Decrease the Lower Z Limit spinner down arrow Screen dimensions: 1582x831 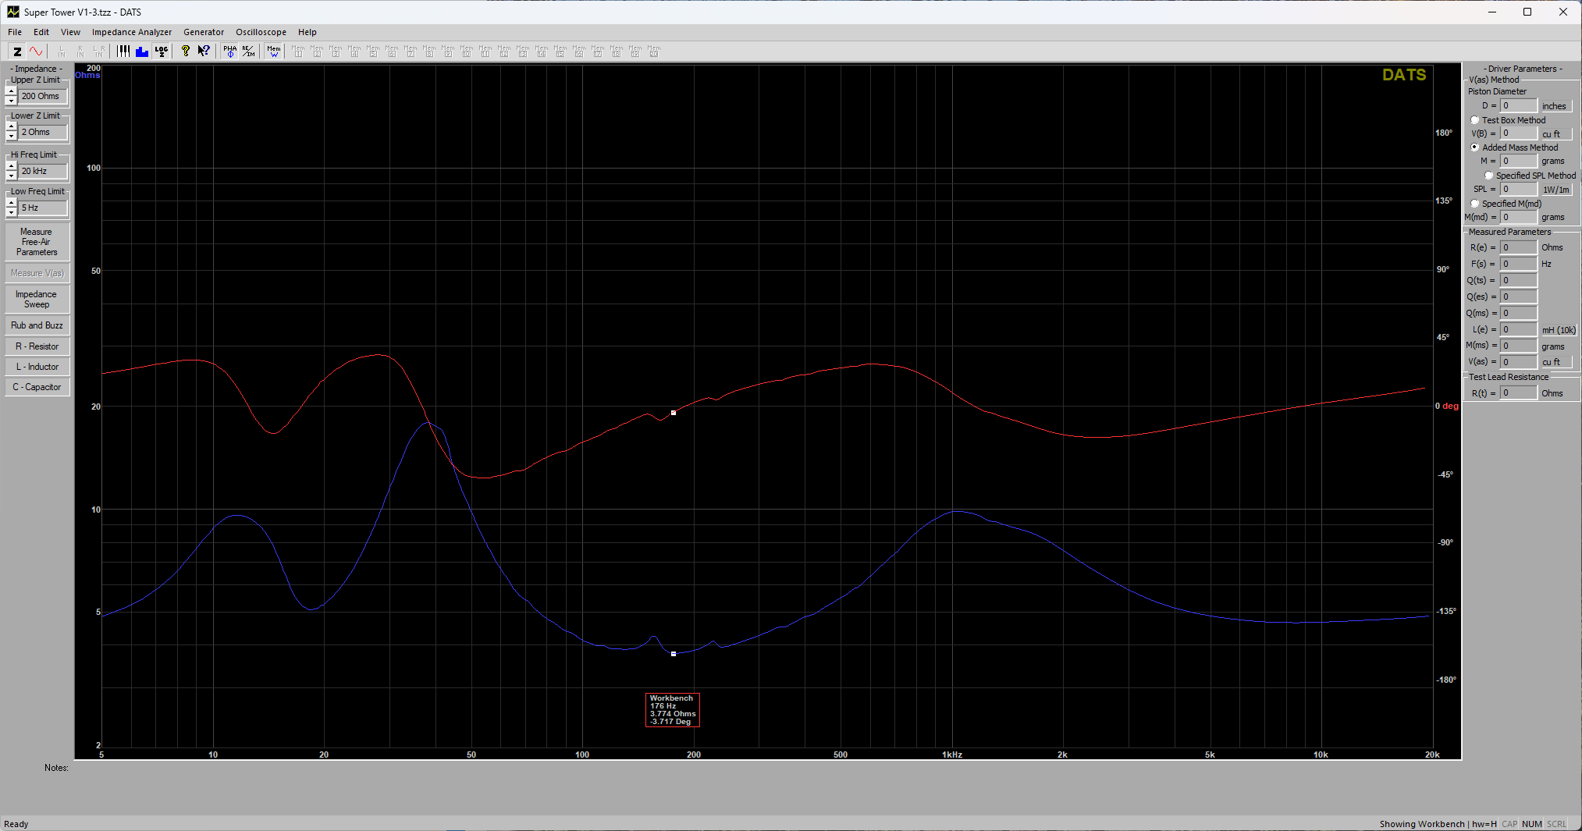click(12, 137)
